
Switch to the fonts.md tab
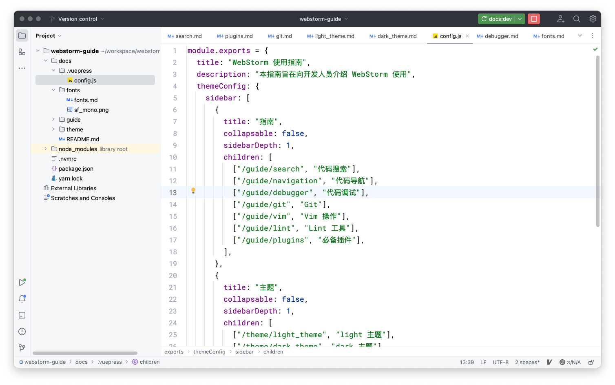coord(549,36)
